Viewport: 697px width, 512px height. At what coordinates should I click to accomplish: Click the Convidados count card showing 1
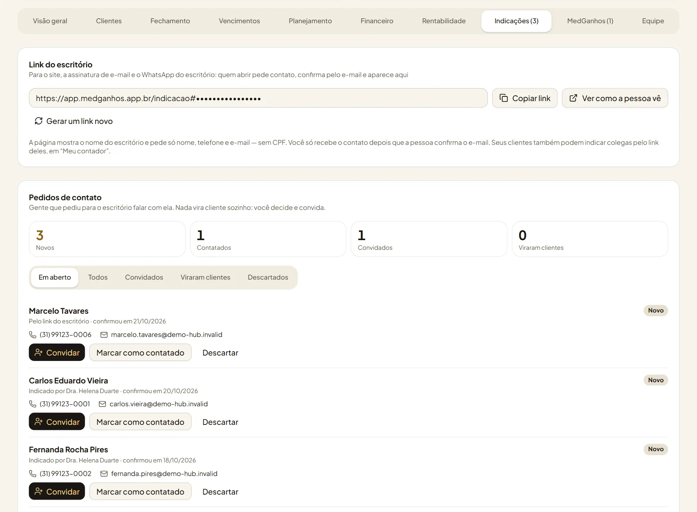[x=429, y=239]
